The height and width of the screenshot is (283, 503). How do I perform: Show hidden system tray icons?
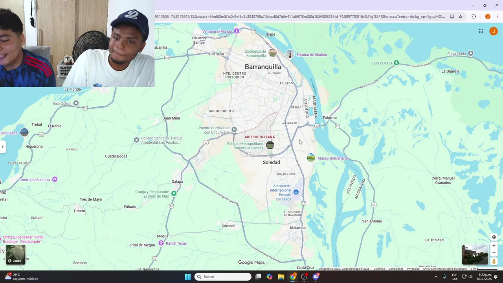tap(436, 277)
